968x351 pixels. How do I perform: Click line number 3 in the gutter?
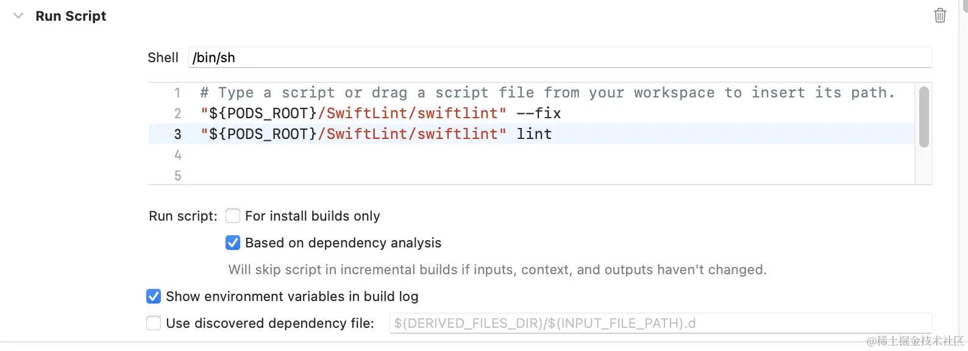point(177,134)
